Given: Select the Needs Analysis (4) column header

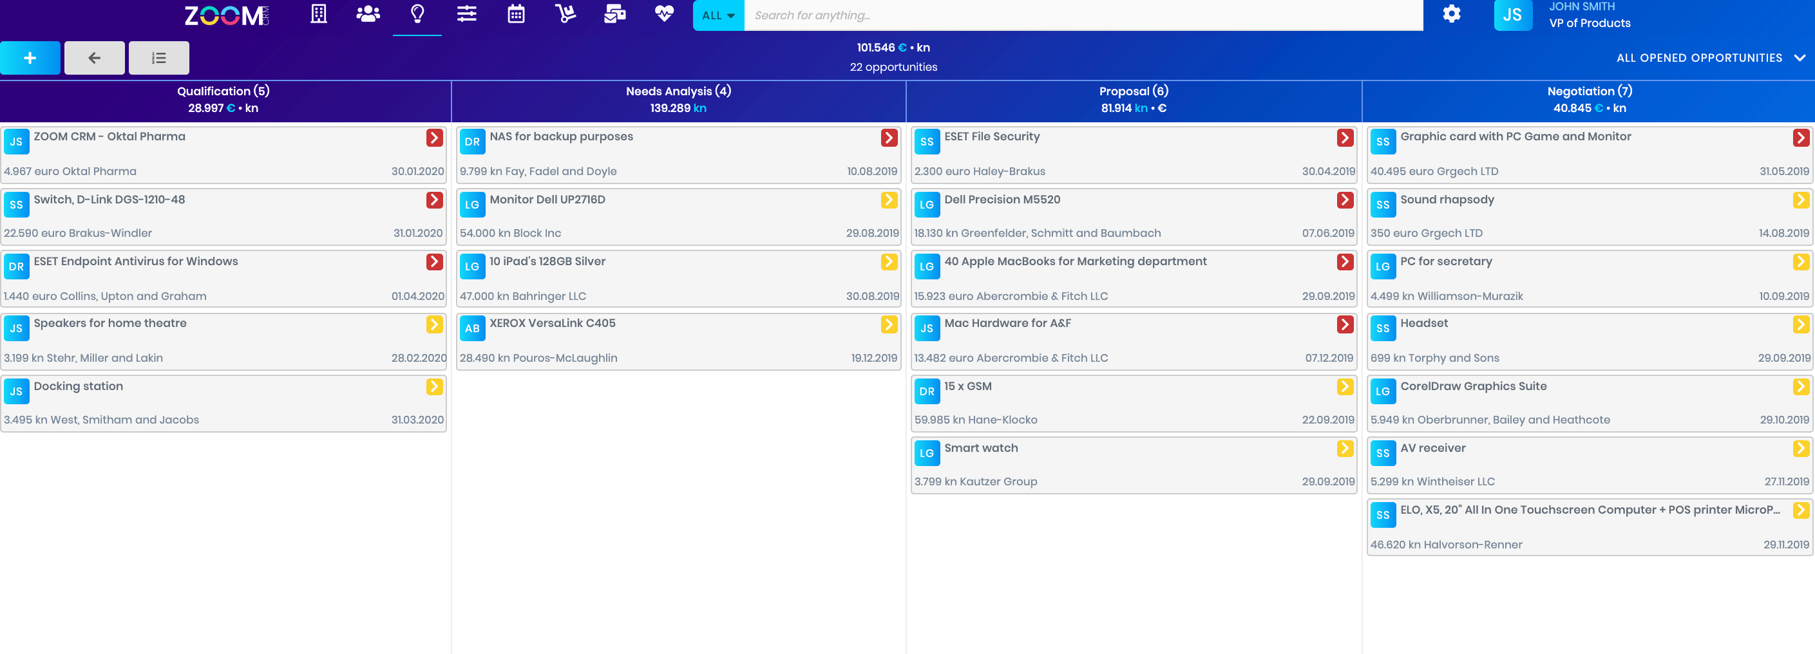Looking at the screenshot, I should coord(678,99).
